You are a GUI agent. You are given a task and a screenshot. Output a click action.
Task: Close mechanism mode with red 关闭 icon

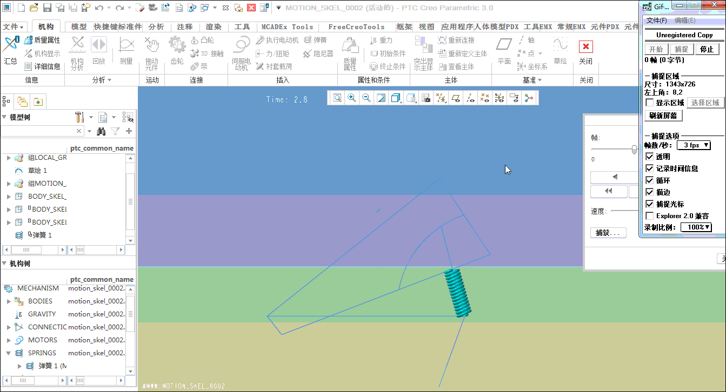click(x=585, y=47)
